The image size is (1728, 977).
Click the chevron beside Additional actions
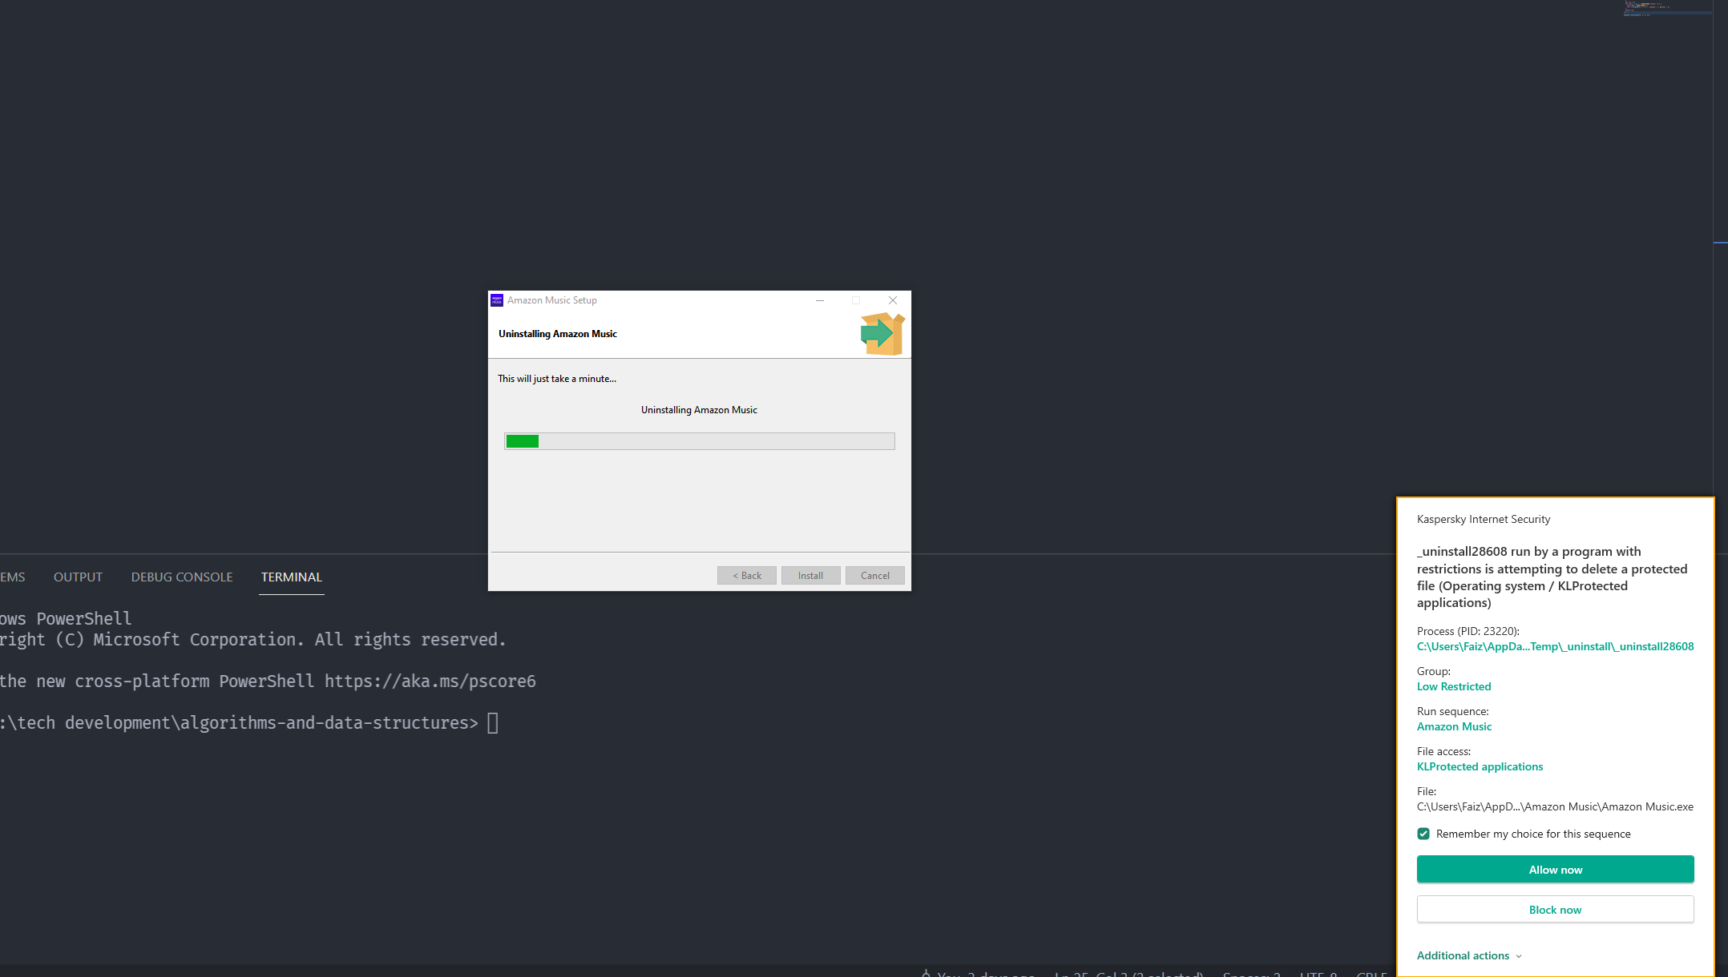coord(1519,956)
